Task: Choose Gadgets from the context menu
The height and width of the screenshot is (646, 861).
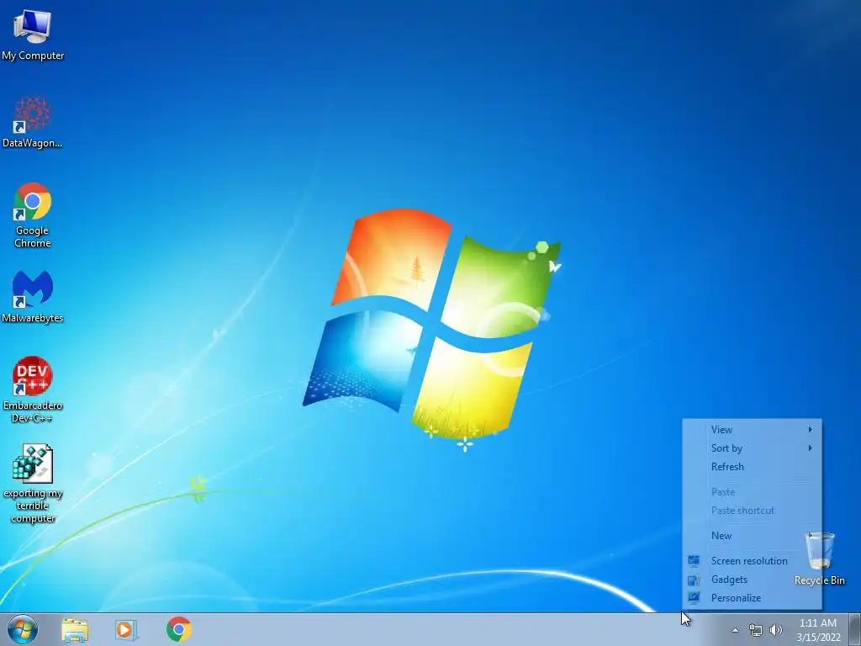Action: [x=752, y=580]
